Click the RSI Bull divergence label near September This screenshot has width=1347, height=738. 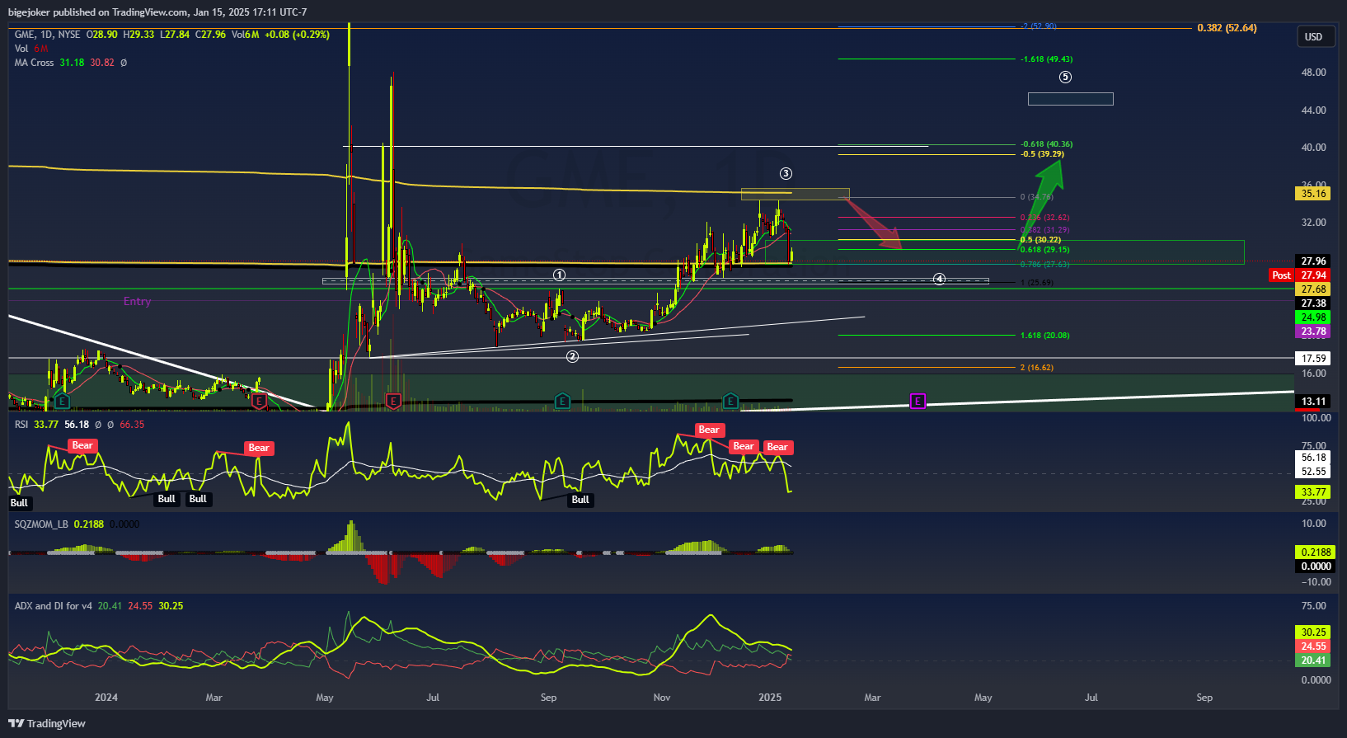[x=580, y=500]
